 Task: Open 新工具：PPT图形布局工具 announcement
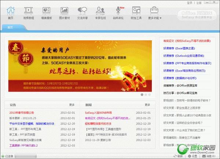[25, 129]
